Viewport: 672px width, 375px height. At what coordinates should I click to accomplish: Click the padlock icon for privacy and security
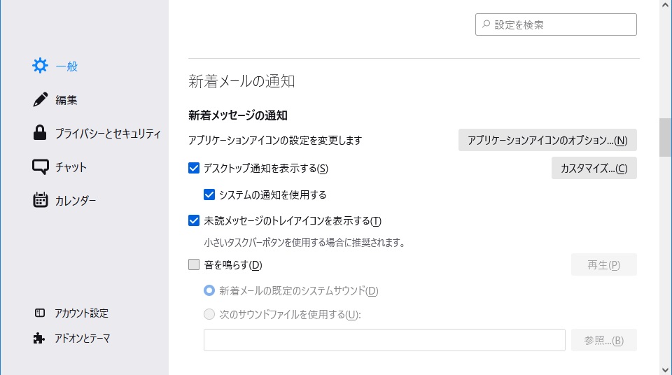tap(41, 133)
